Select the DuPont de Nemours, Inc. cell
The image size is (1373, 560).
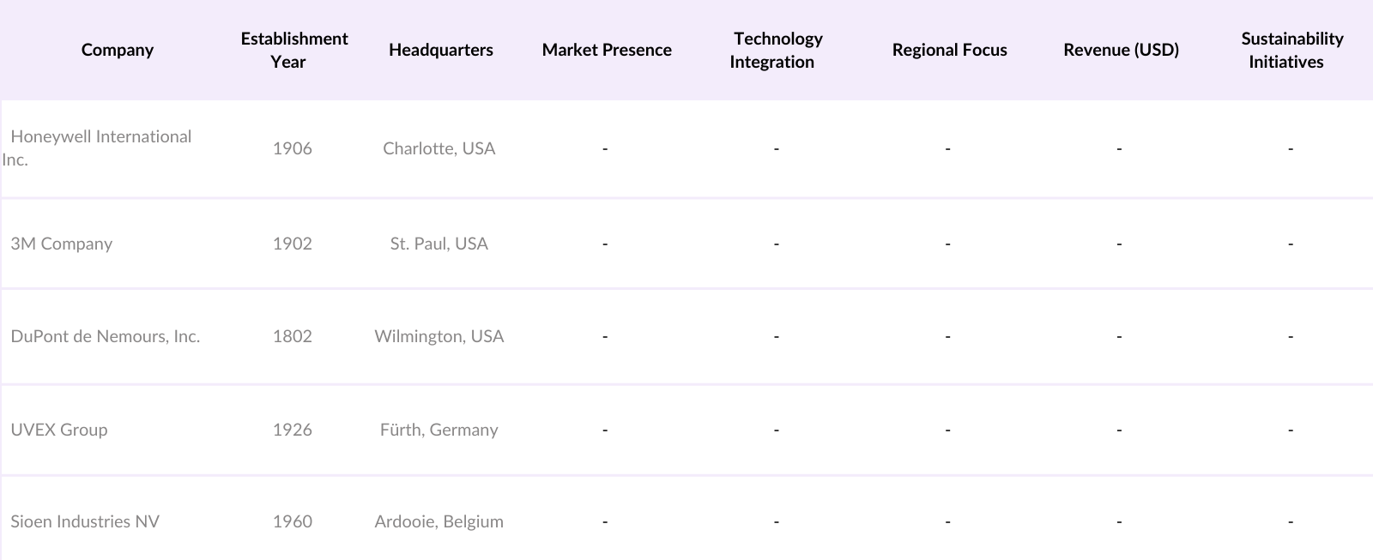pos(106,336)
